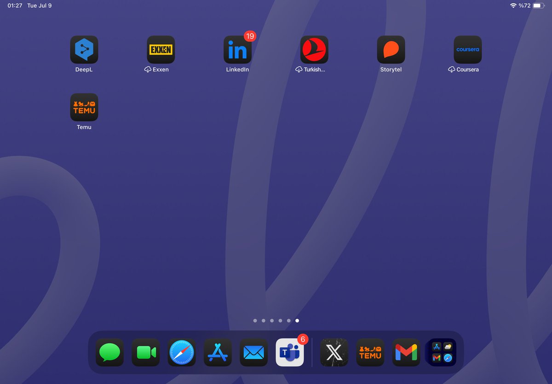Tap the Wi-Fi status icon

pyautogui.click(x=513, y=6)
